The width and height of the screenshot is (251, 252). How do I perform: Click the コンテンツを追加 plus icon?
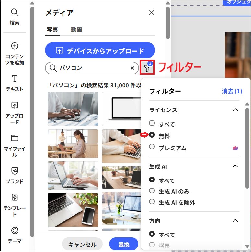pos(15,46)
